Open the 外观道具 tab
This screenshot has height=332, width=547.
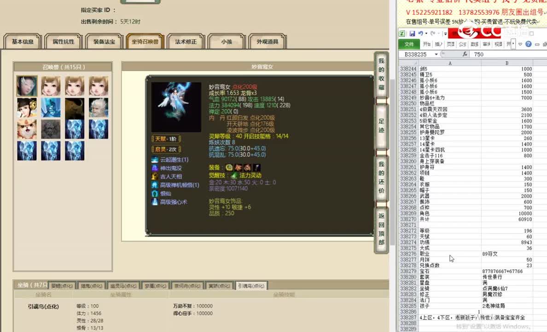pyautogui.click(x=267, y=41)
